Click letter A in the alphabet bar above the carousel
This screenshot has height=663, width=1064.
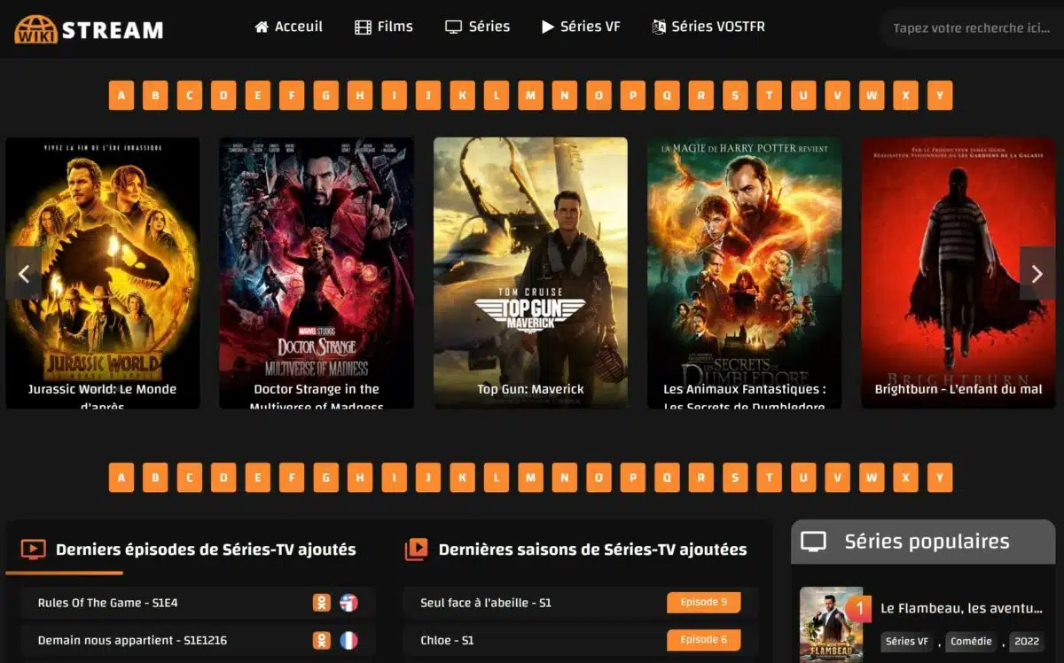pyautogui.click(x=121, y=95)
